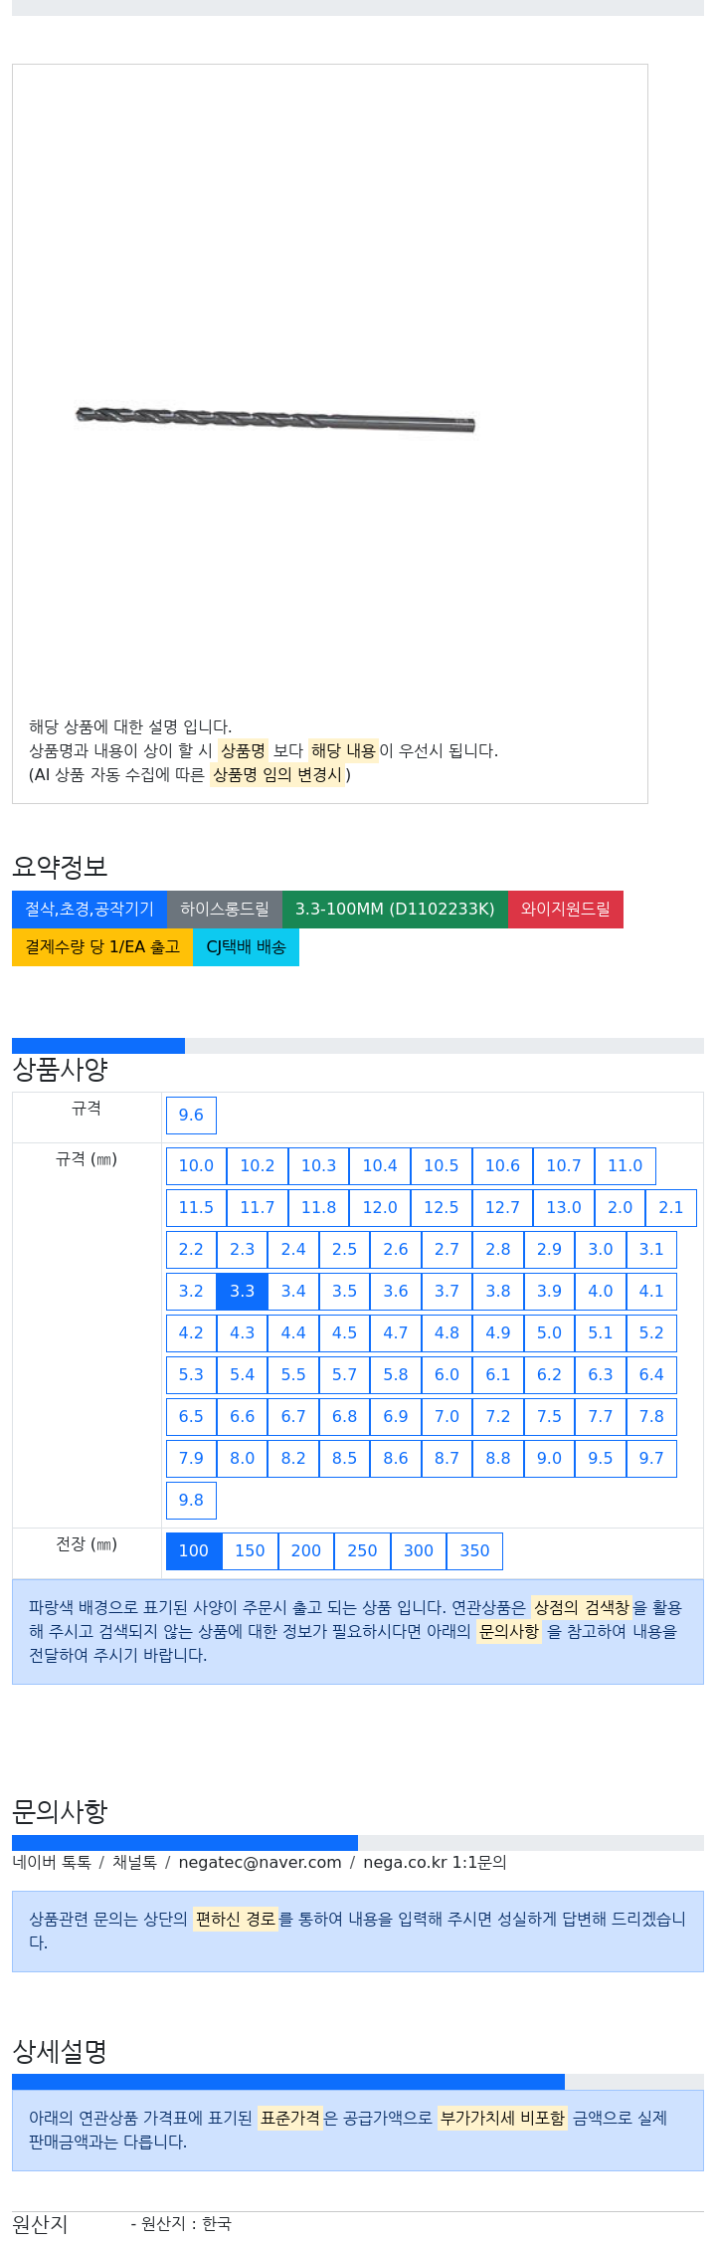Select the 350 length option
This screenshot has width=716, height=2244.
click(x=474, y=1550)
